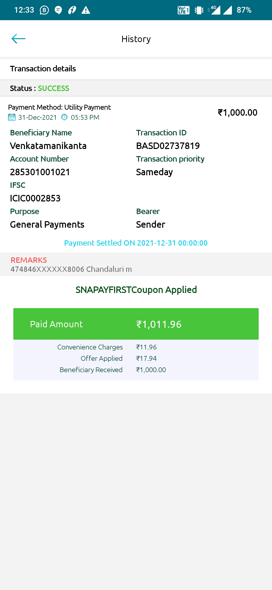
Task: Tap the B notification icon in status bar
Action: click(44, 10)
